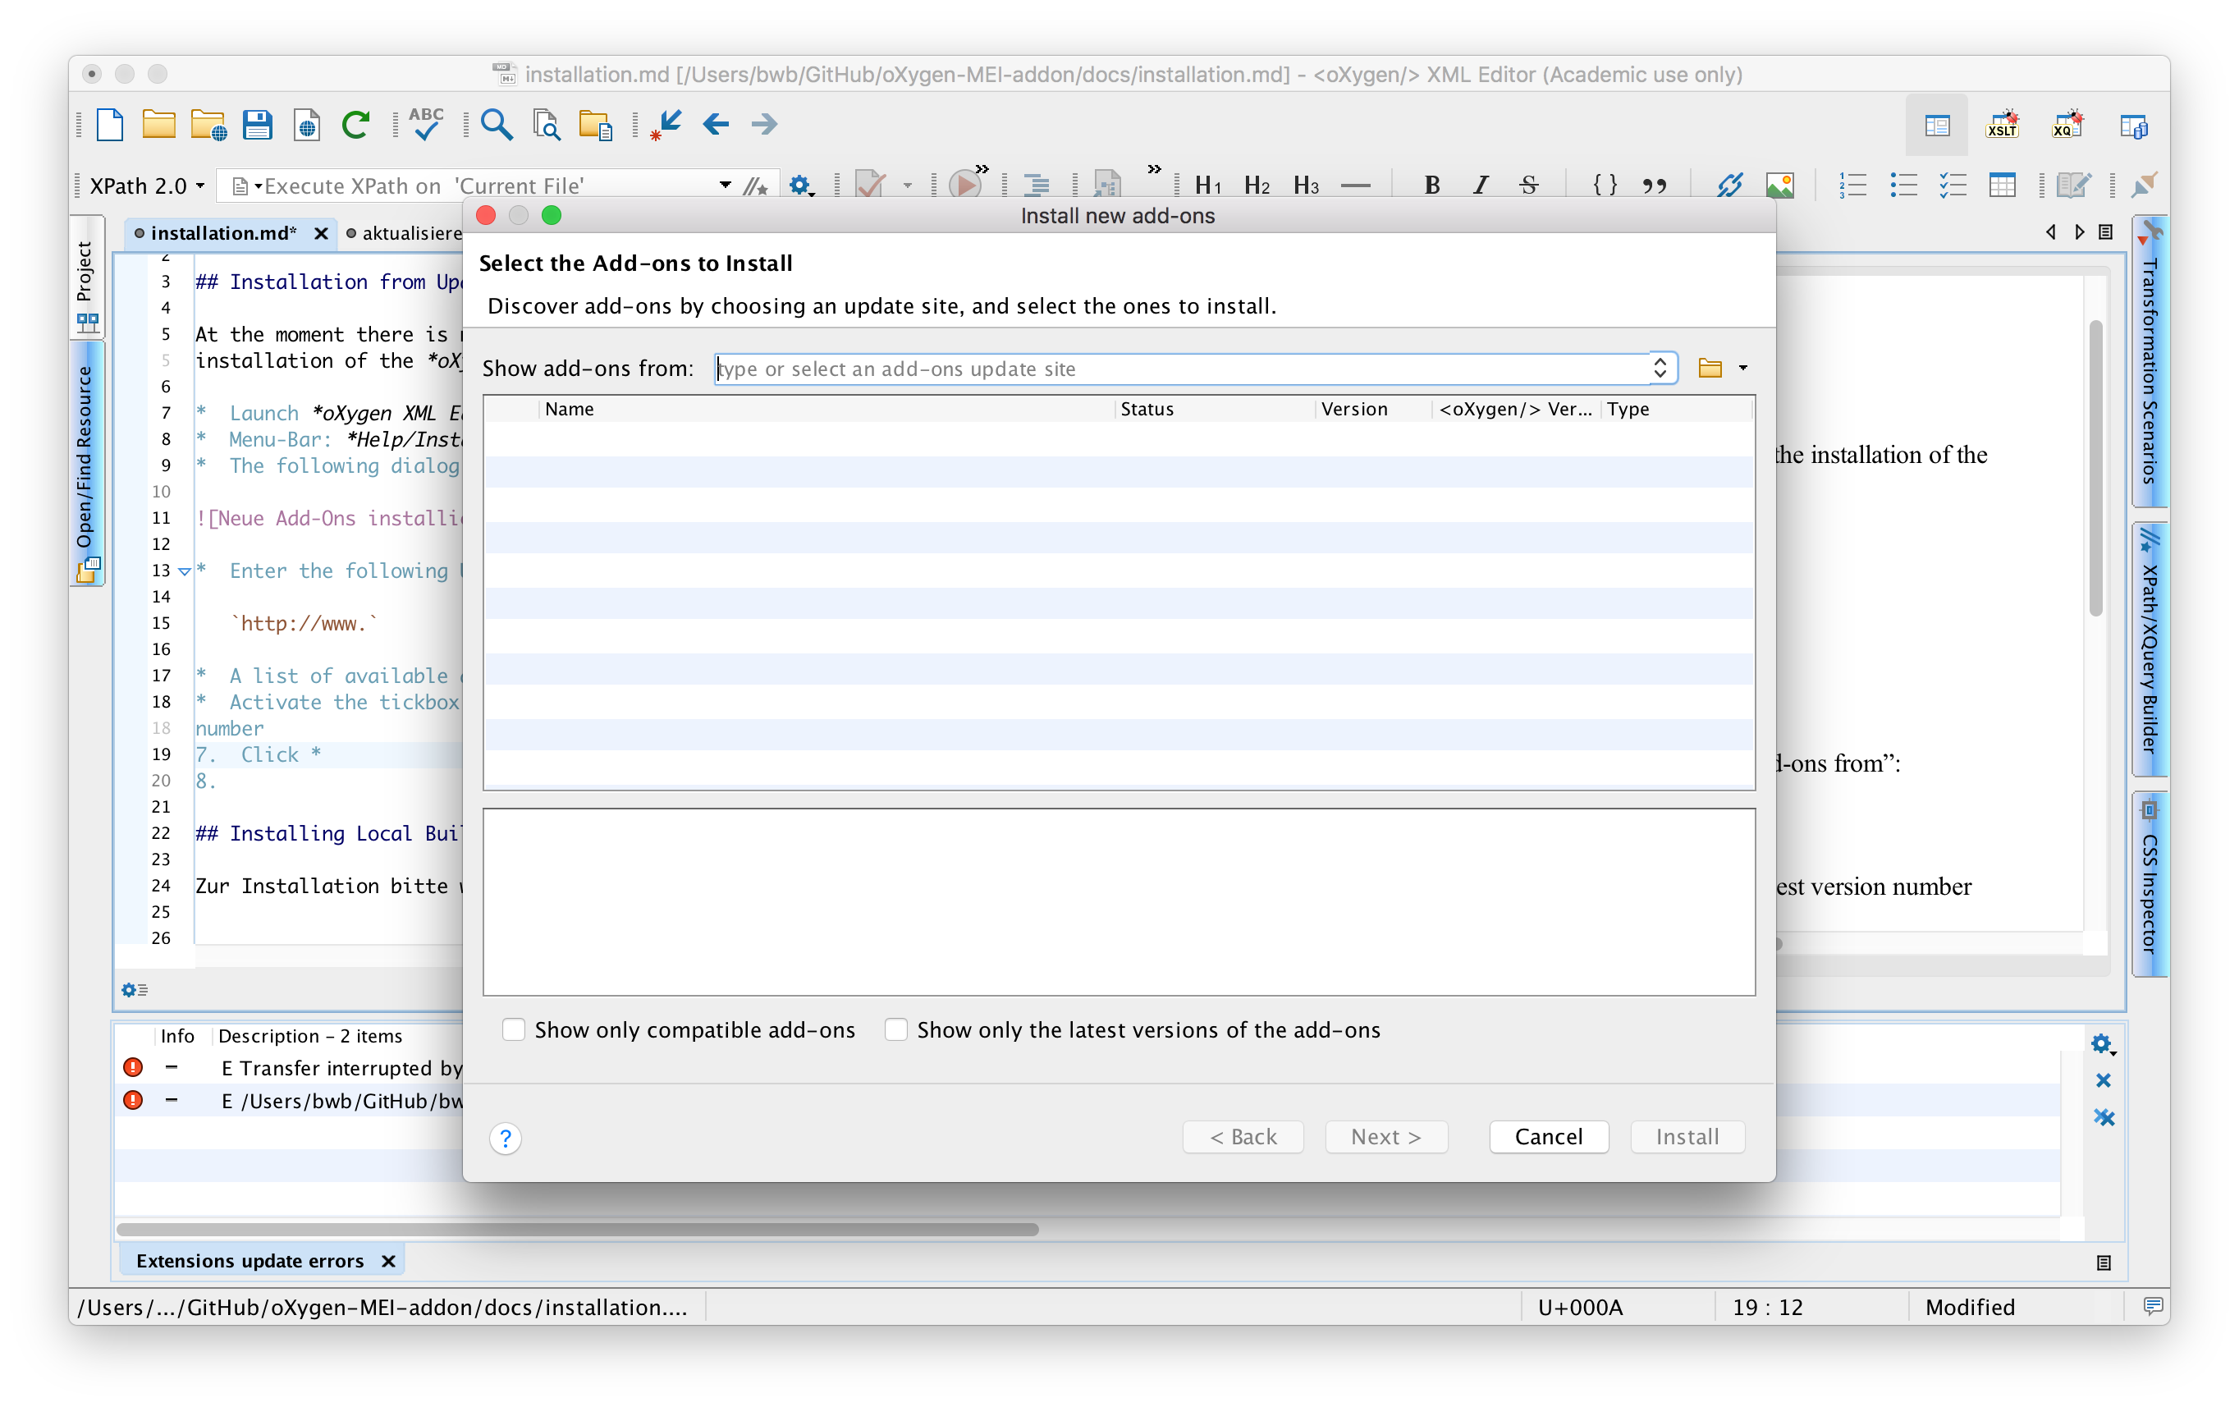Click the Install button
Viewport: 2239px width, 1407px height.
tap(1687, 1136)
